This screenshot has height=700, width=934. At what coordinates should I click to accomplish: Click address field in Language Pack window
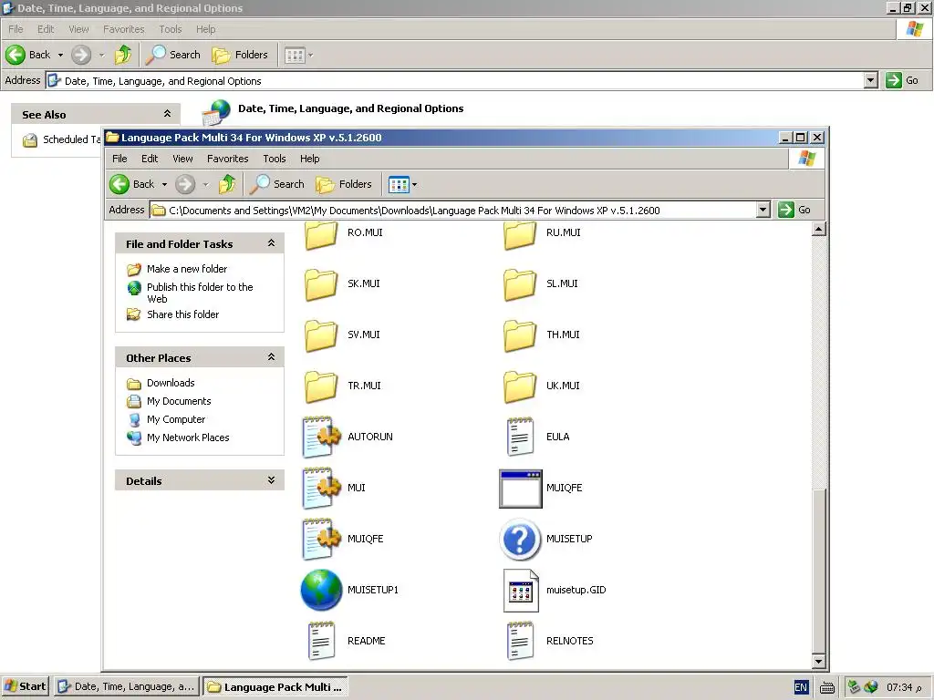452,211
